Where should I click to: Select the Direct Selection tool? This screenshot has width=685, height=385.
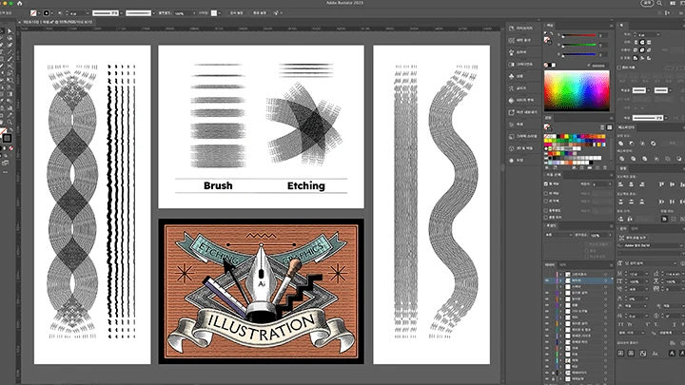(x=10, y=31)
